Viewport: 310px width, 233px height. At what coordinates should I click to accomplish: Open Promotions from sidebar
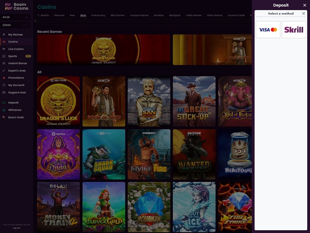tap(16, 78)
